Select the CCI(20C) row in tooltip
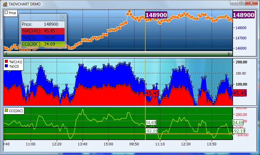260x155 pixels. 43,44
